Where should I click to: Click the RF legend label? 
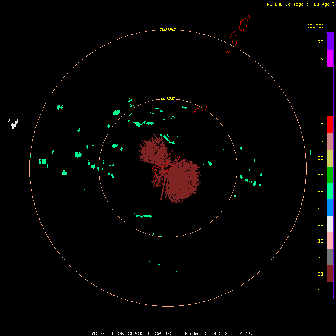[x=320, y=42]
